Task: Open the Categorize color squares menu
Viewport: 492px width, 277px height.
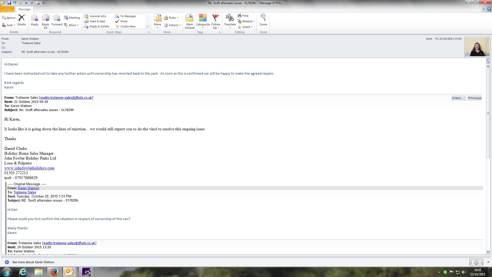Action: tap(203, 21)
